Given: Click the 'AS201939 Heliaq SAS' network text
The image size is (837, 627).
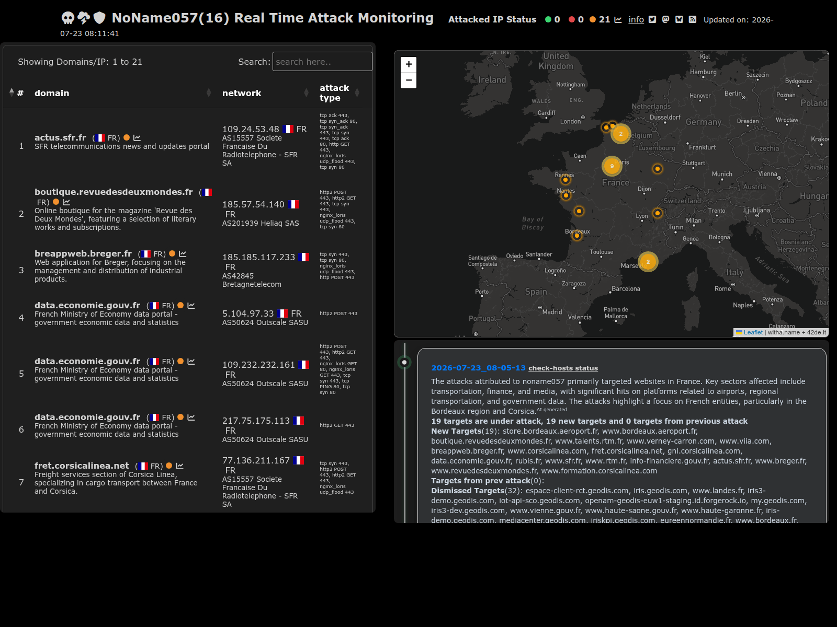Looking at the screenshot, I should click(x=261, y=223).
